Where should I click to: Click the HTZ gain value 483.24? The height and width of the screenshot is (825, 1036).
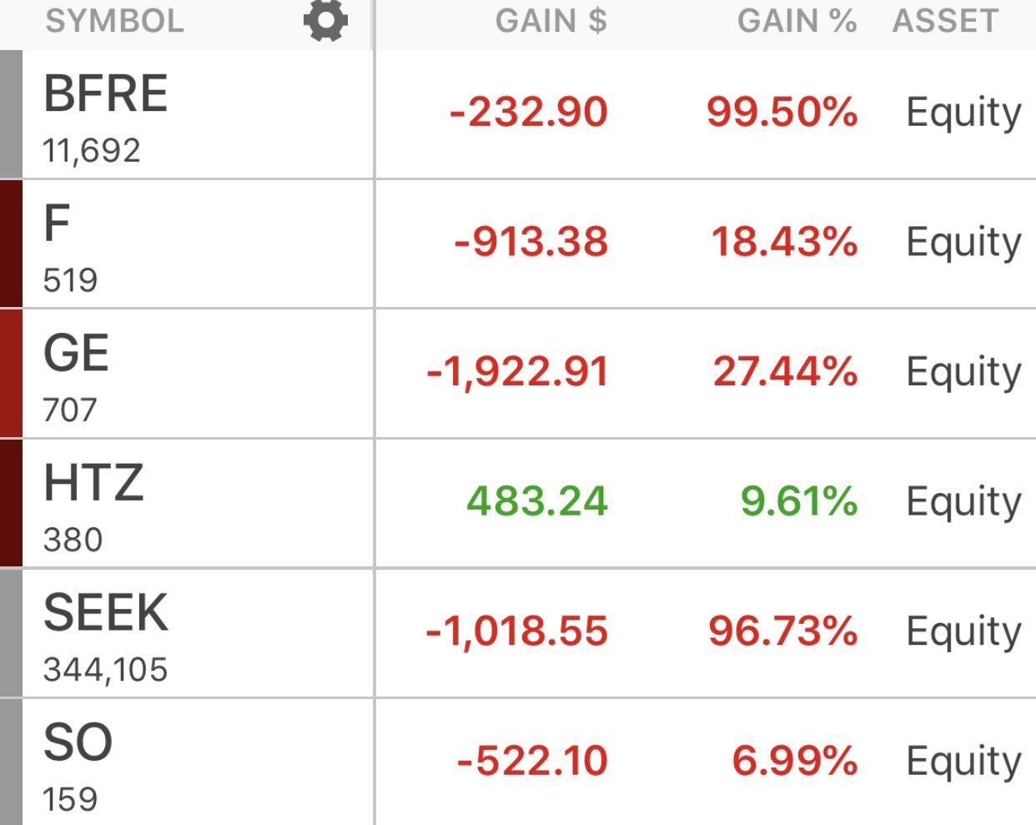tap(537, 501)
